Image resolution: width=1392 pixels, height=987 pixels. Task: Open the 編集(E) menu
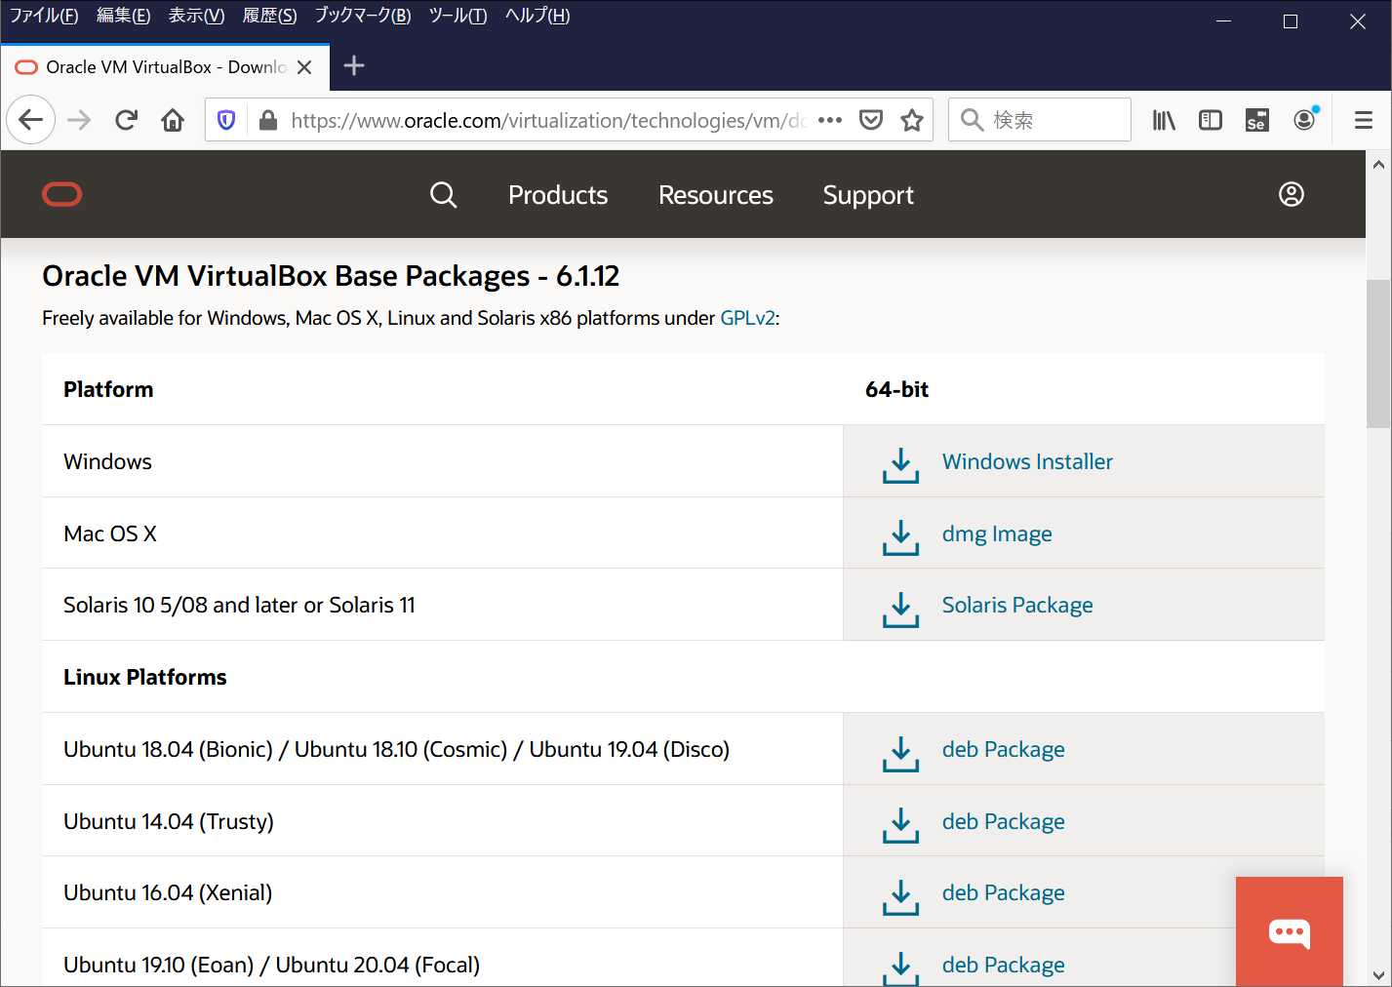pos(124,16)
